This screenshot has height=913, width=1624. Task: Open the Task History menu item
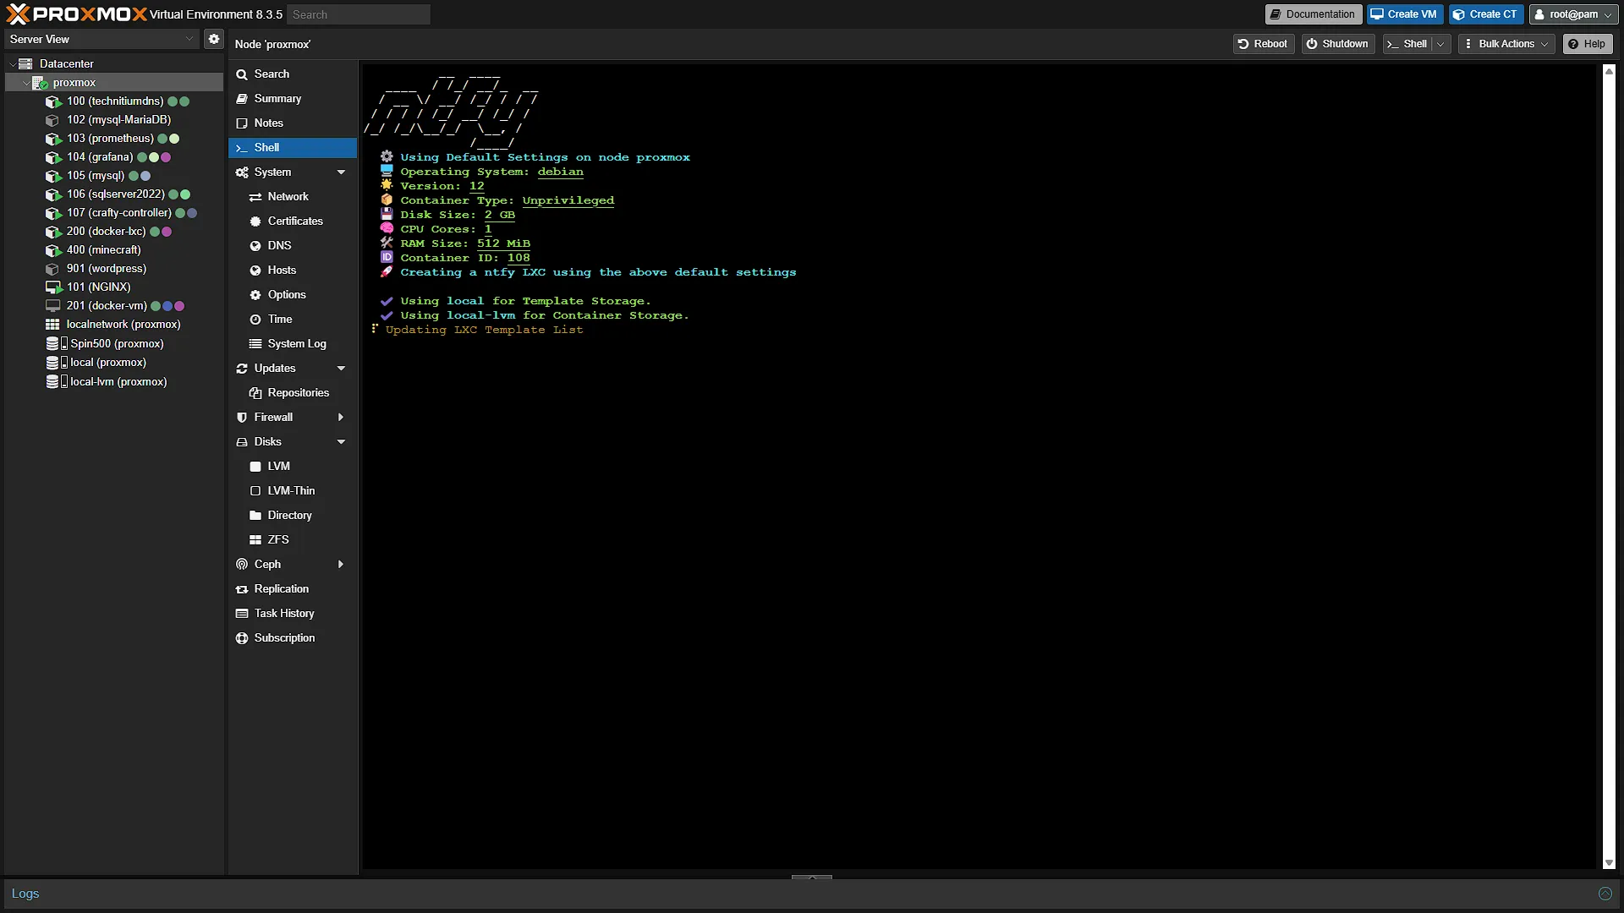click(293, 614)
